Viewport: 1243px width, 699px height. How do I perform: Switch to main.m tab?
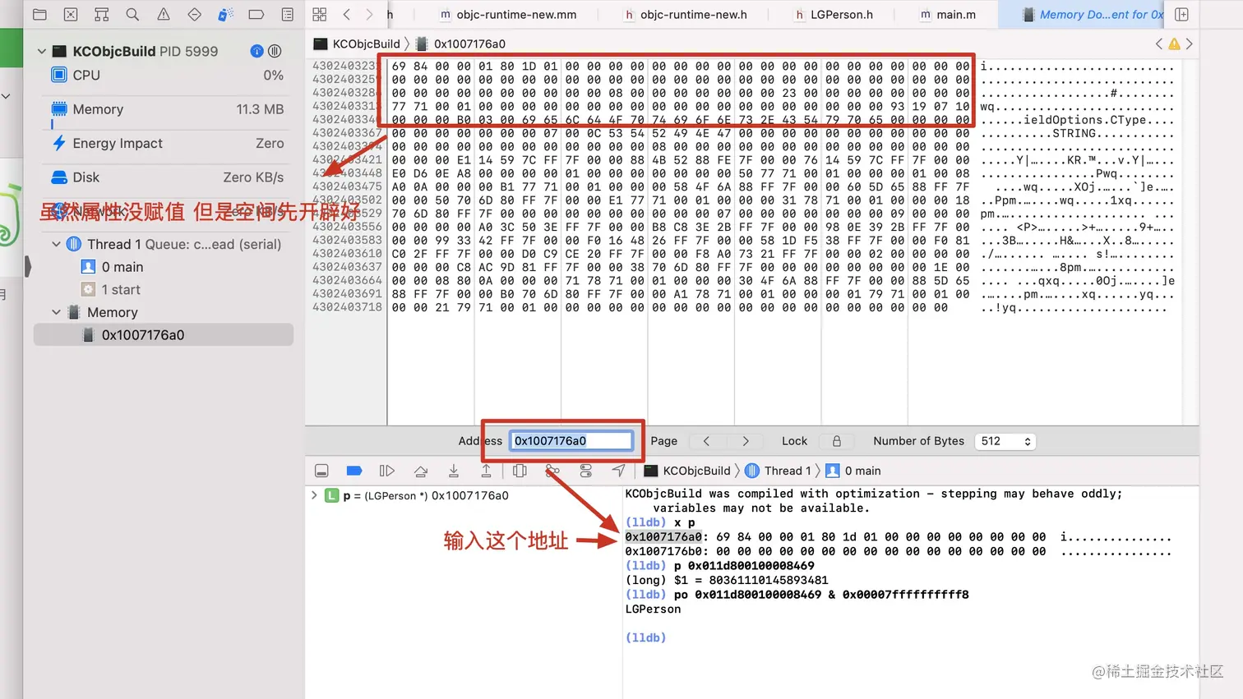tap(948, 14)
